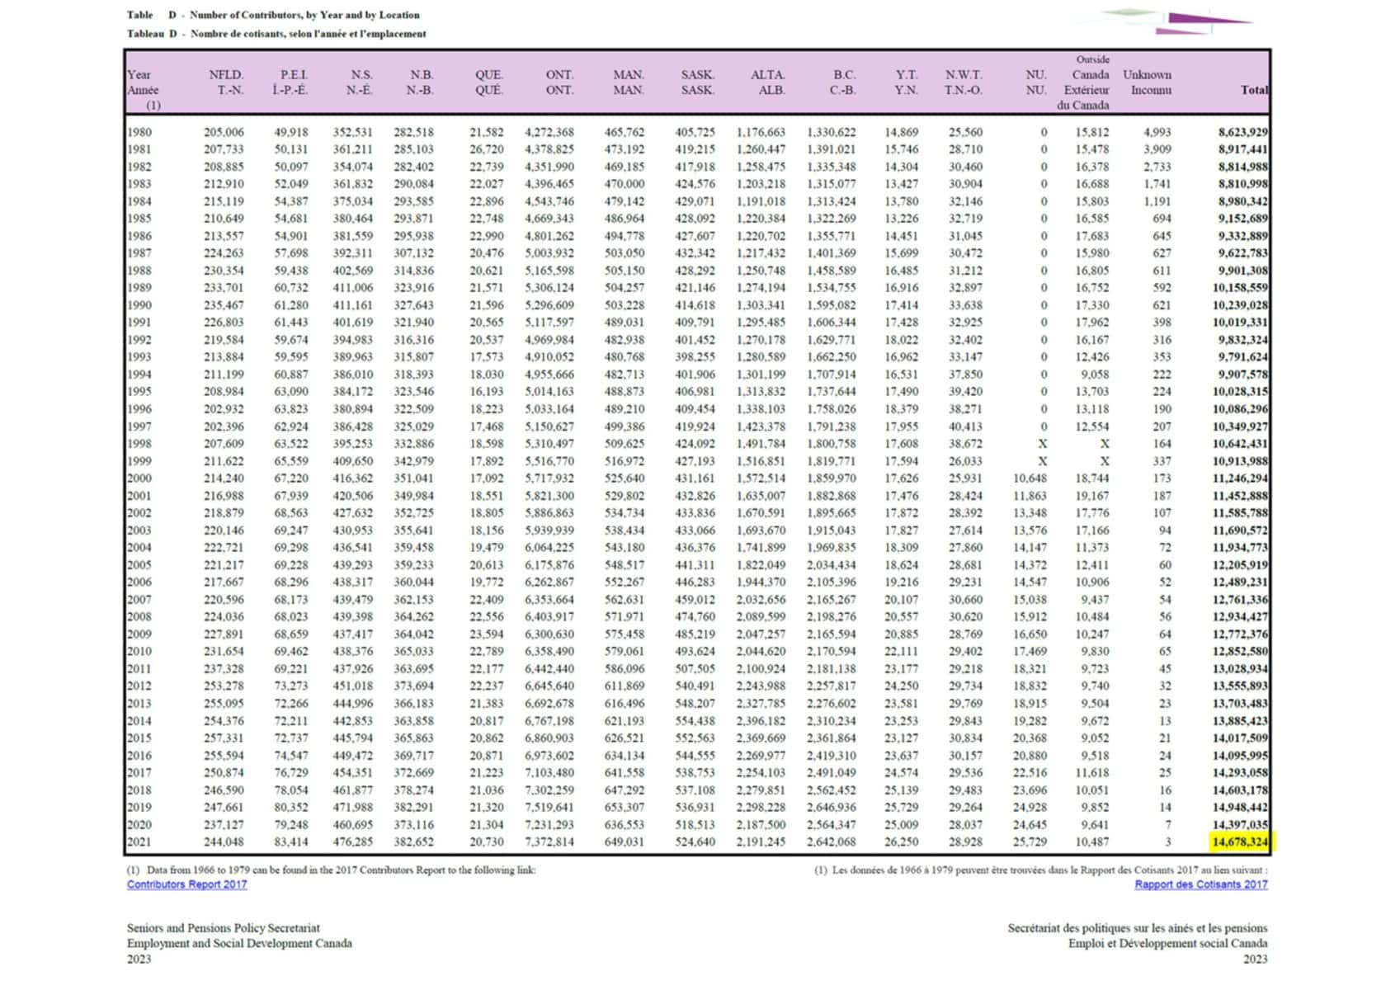Select Ontario value 7,372,814 for 2021

point(549,842)
